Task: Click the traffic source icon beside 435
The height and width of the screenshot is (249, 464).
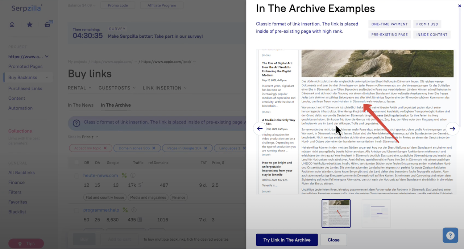Action: click(140, 220)
